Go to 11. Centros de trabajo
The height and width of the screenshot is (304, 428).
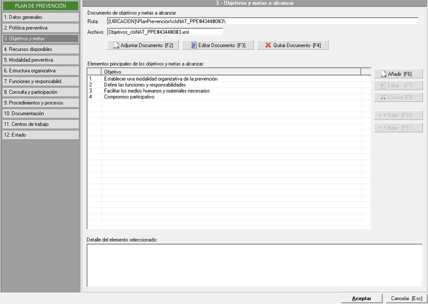tap(41, 124)
